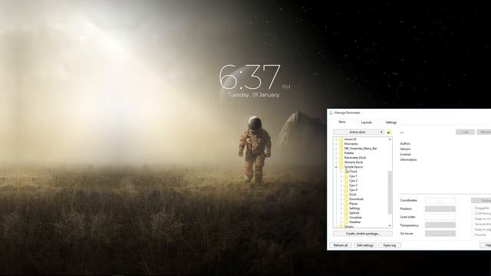
Task: Click the green create new skin icon
Action: pyautogui.click(x=389, y=133)
